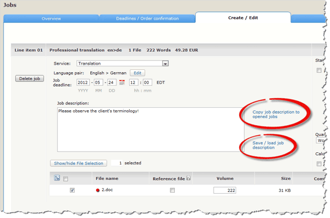
Task: Open the Service dropdown showing Translation
Action: pos(123,63)
